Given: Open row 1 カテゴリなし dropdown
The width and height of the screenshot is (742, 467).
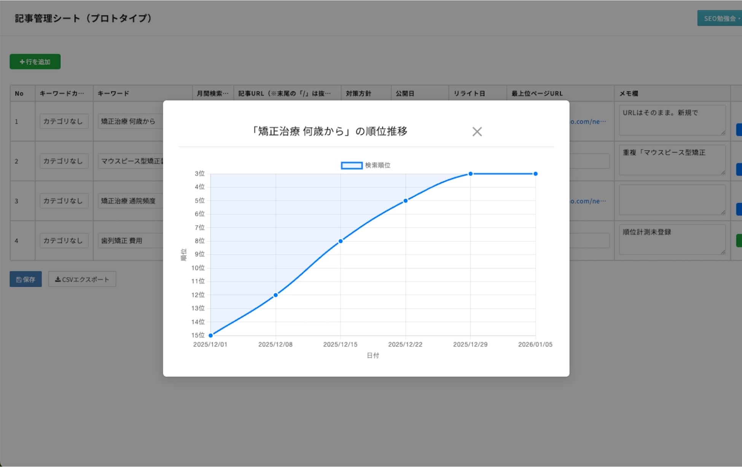Looking at the screenshot, I should click(x=64, y=122).
